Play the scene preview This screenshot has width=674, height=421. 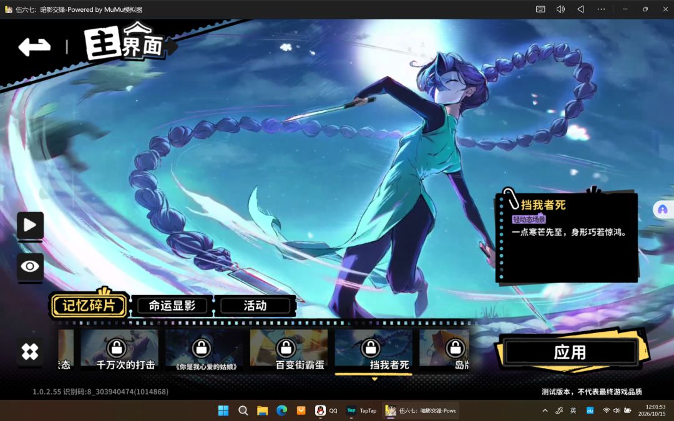30,225
